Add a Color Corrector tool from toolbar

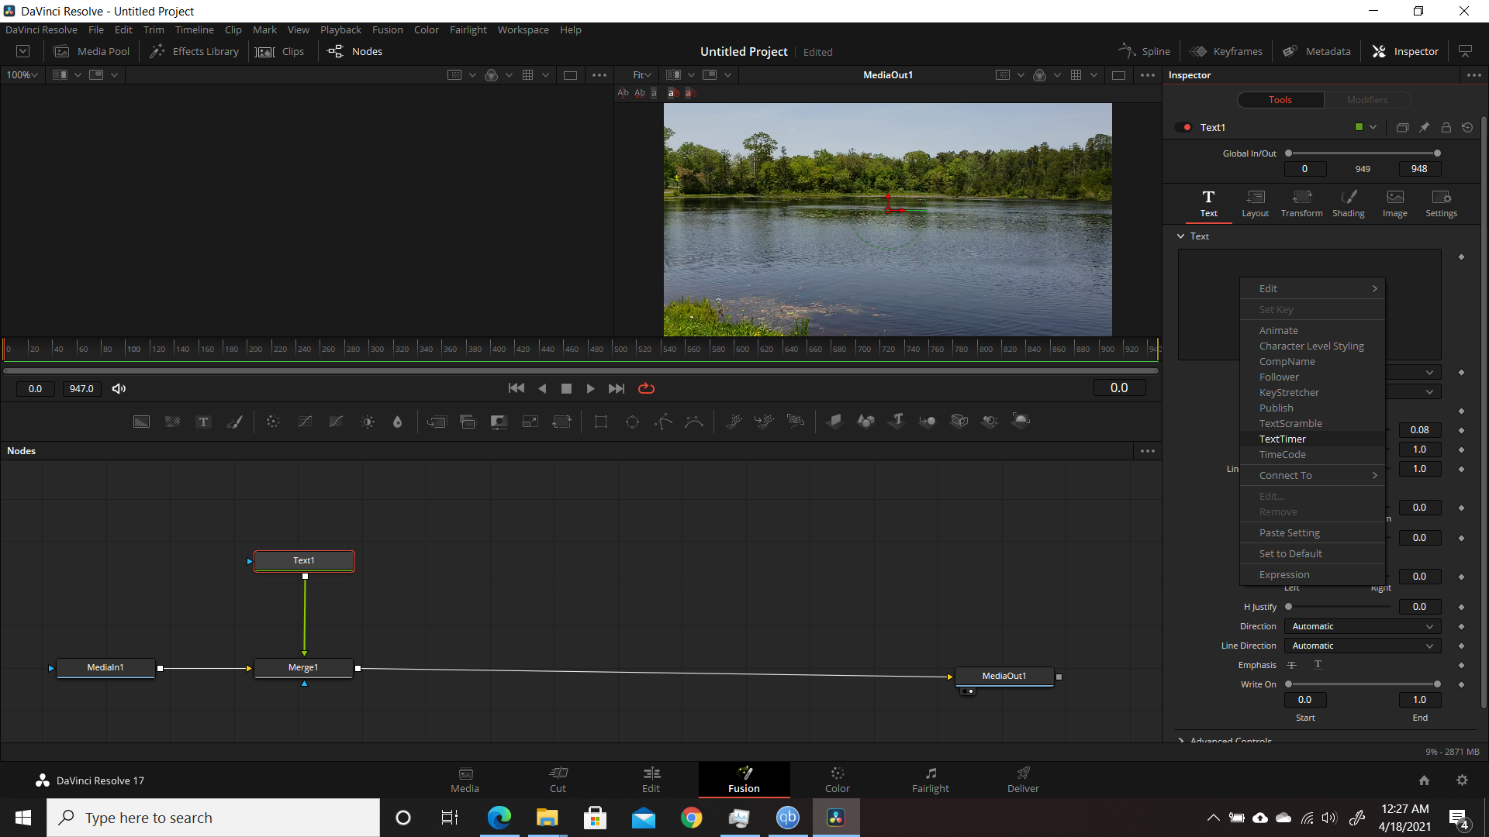coord(273,422)
